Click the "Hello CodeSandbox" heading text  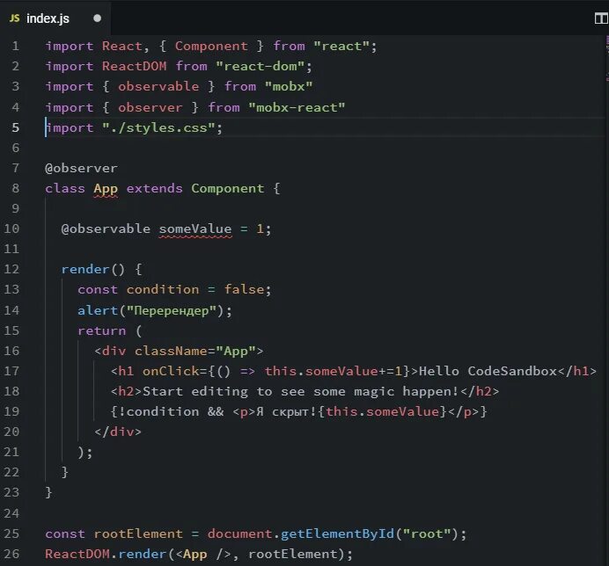coord(488,371)
